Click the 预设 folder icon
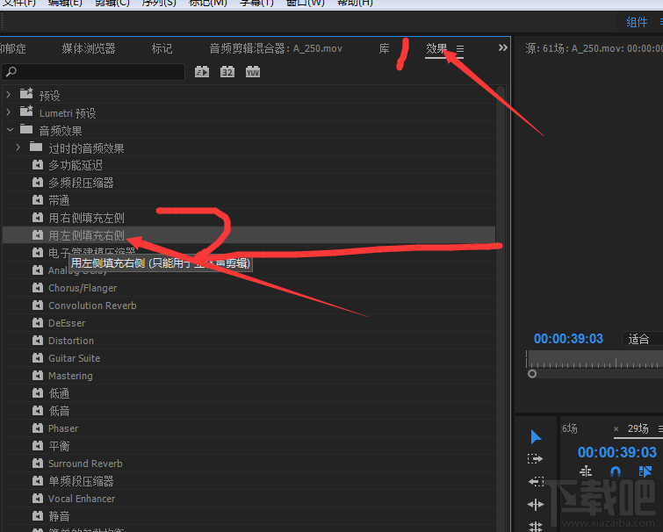Screen dimensions: 663x532 26,93
